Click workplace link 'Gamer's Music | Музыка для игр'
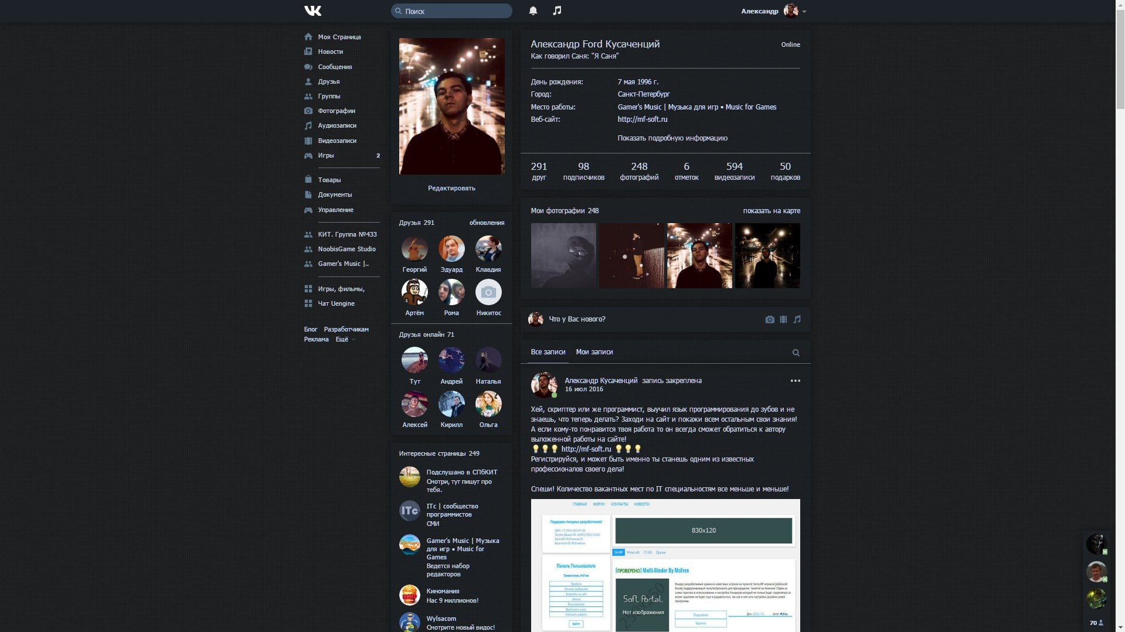 click(x=696, y=107)
